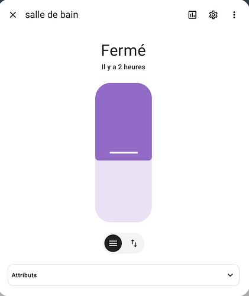
Task: Switch to up/down arrows button mode
Action: coord(134,243)
